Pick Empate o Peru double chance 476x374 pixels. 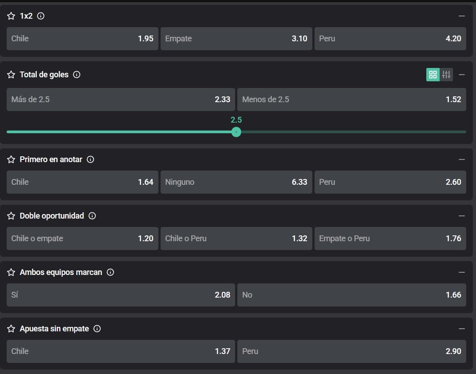pos(390,239)
